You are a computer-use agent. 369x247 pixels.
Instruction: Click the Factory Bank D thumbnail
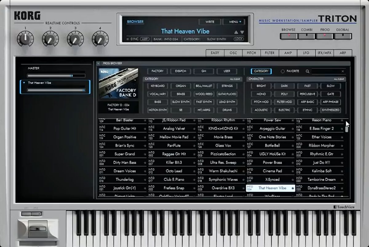pyautogui.click(x=118, y=84)
